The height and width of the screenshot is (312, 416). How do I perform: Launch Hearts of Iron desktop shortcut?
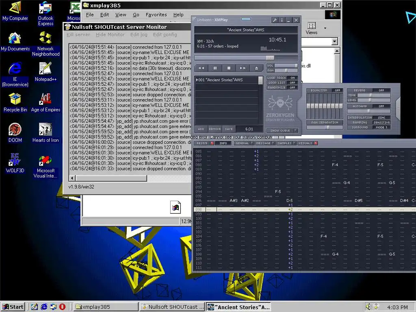pyautogui.click(x=45, y=133)
